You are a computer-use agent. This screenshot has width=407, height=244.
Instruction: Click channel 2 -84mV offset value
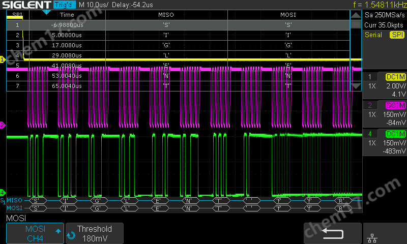tap(396, 123)
